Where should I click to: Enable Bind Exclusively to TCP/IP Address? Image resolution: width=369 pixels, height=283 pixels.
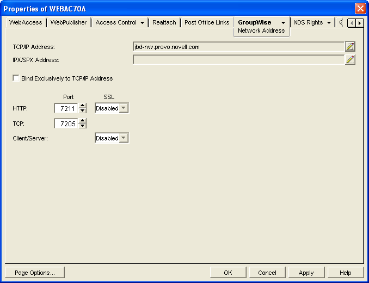tap(16, 78)
